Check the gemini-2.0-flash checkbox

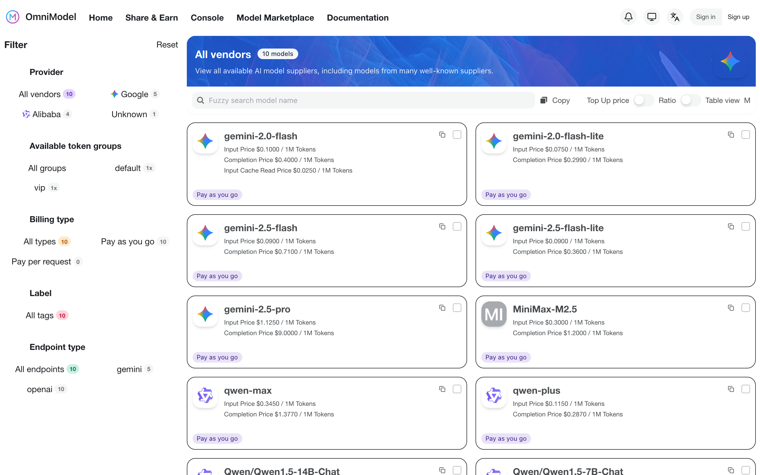tap(457, 135)
